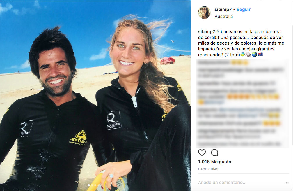Select the first active carousel dot
Image resolution: width=293 pixels, height=191 pixels.
pos(89,185)
